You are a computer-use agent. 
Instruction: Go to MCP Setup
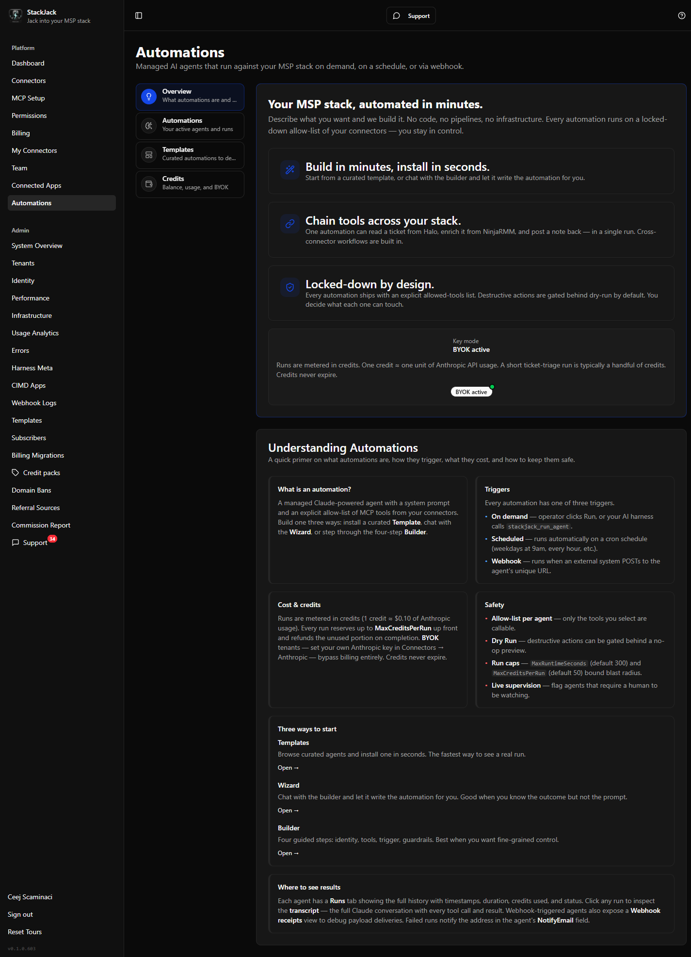(62, 98)
